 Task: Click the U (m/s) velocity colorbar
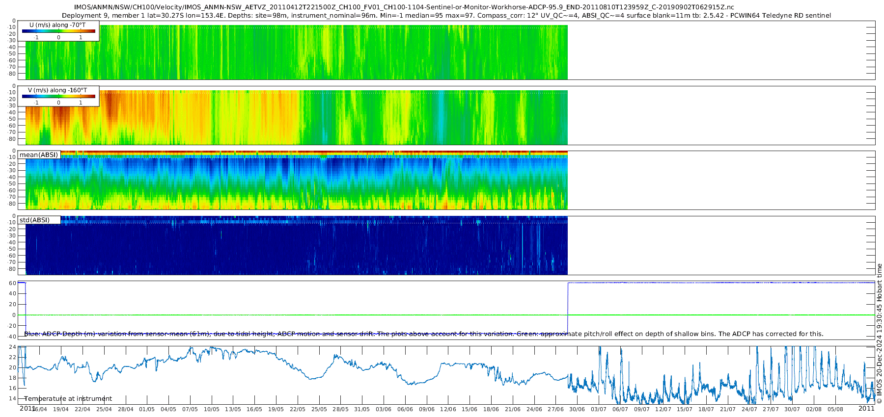pos(58,31)
